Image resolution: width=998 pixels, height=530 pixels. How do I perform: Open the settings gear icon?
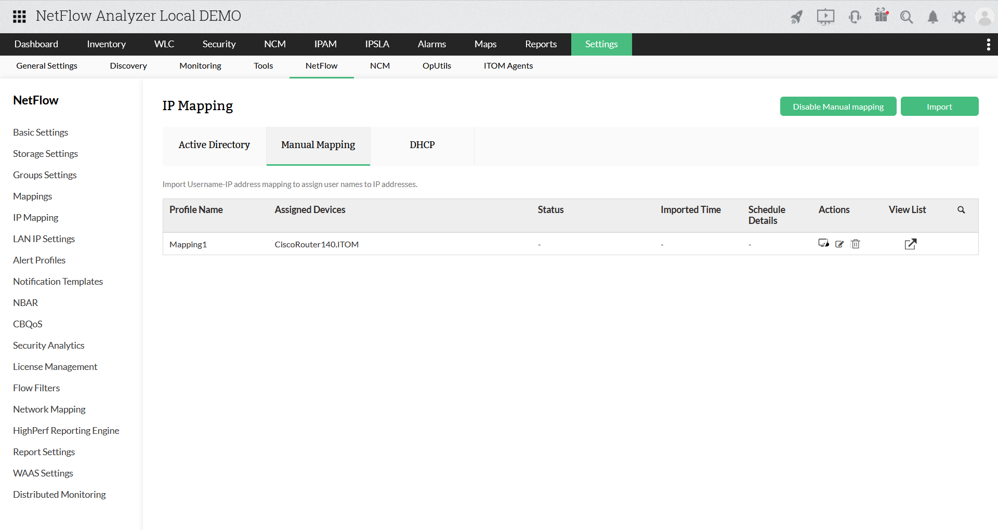coord(959,17)
